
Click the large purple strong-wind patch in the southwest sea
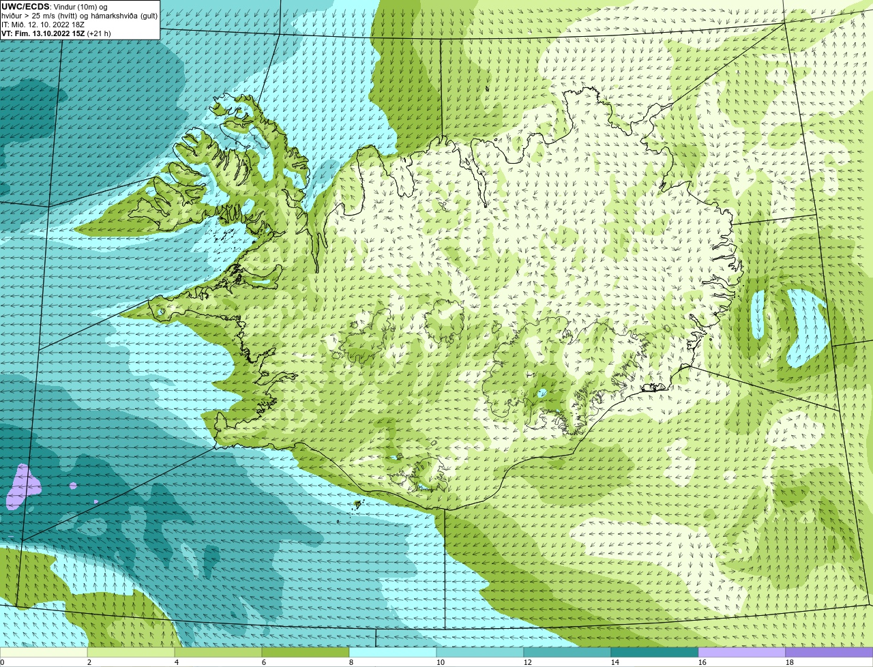pos(23,486)
